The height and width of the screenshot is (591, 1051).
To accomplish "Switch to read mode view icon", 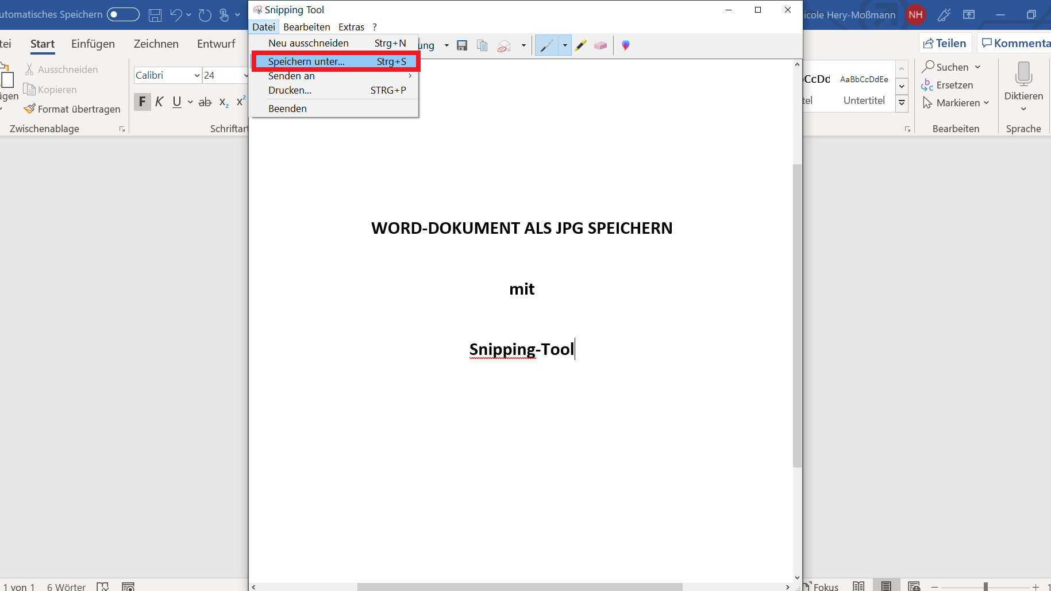I will coord(858,586).
